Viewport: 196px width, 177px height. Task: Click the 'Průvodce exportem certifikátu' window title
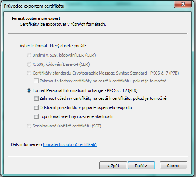click(34, 6)
